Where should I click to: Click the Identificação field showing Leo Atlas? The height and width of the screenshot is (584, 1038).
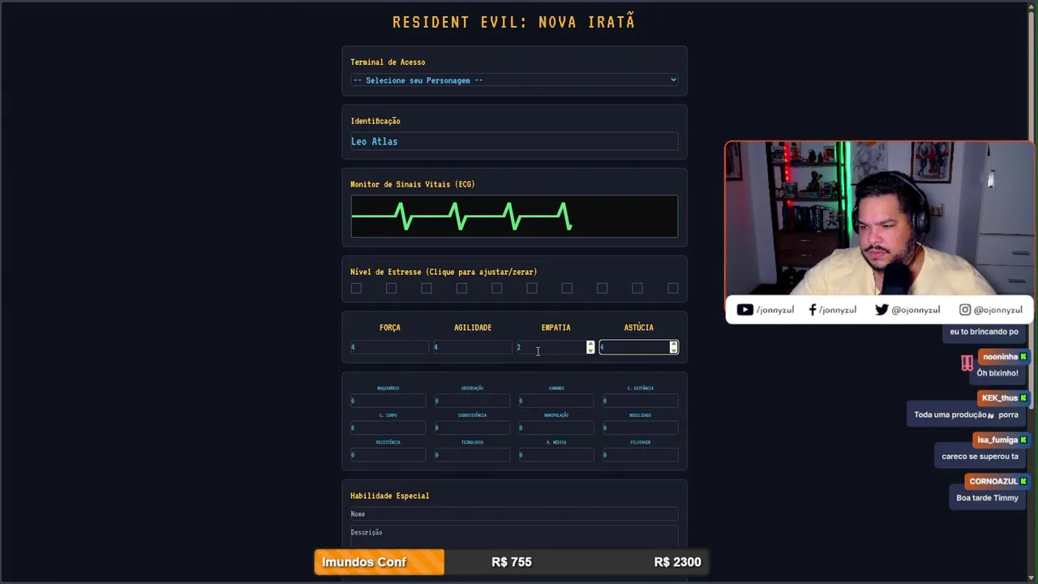tap(514, 141)
